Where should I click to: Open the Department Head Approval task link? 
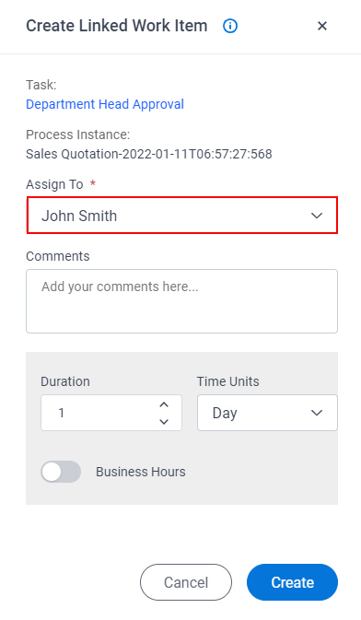pyautogui.click(x=105, y=104)
